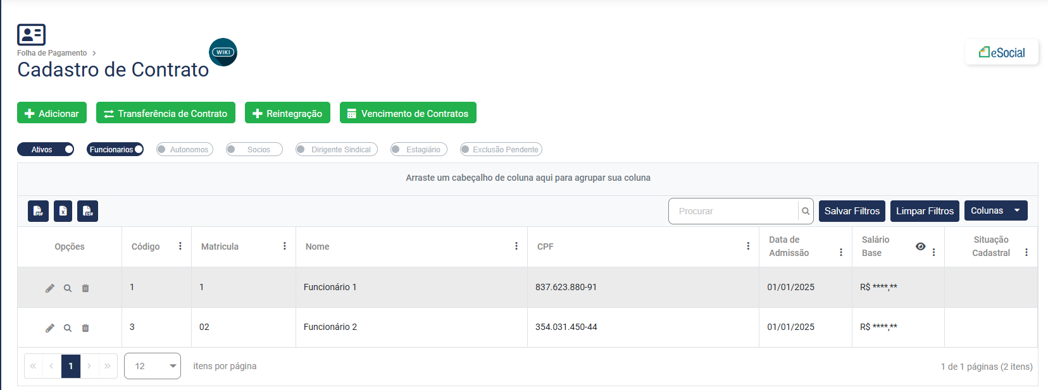Expand the items per page selector
The height and width of the screenshot is (390, 1048).
tap(153, 366)
